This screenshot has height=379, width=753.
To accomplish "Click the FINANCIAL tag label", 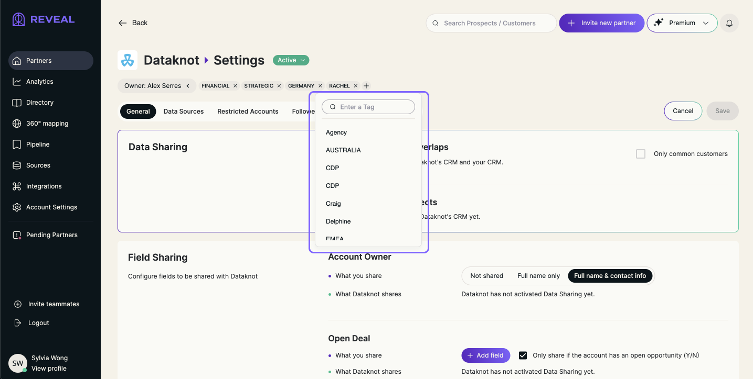I will click(215, 86).
